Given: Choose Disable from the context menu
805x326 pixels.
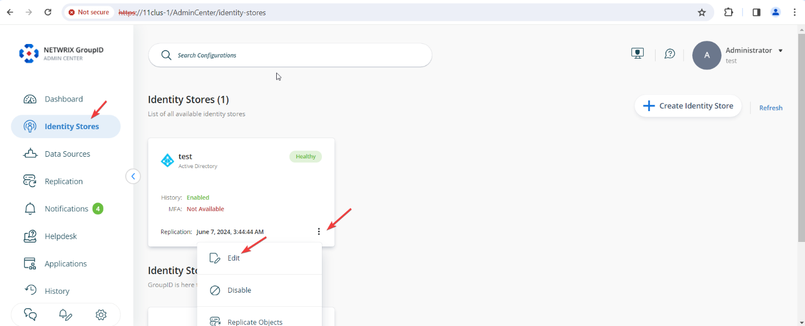Looking at the screenshot, I should 240,290.
